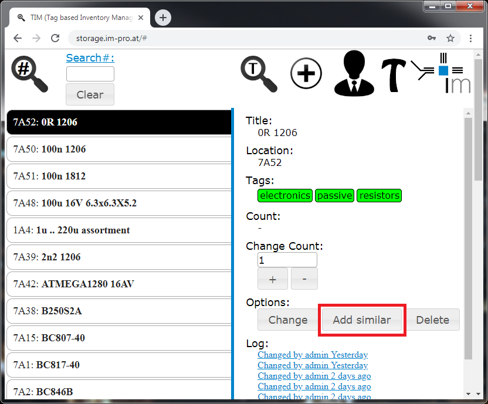This screenshot has height=404, width=488.
Task: Select item 7A1: BC817-40
Action: [119, 365]
